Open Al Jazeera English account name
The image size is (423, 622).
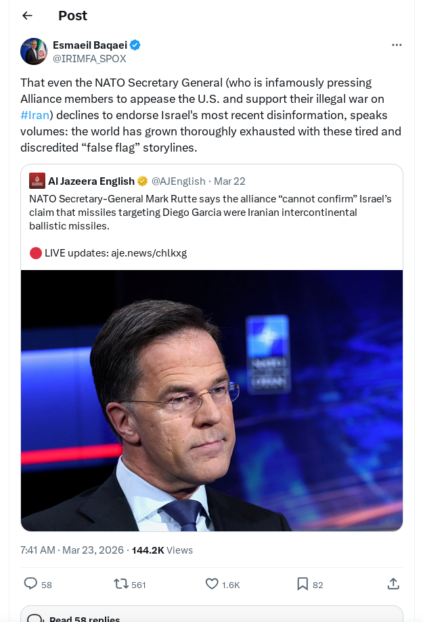(x=91, y=181)
